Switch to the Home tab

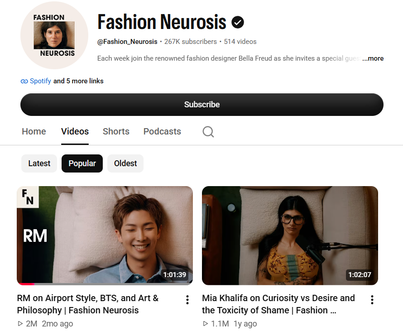pyautogui.click(x=34, y=131)
